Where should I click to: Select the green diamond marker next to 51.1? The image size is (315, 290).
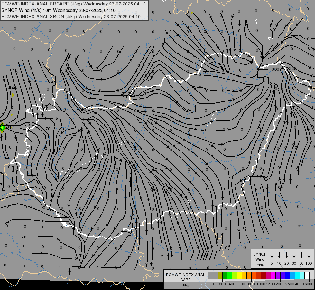[x=2, y=128]
